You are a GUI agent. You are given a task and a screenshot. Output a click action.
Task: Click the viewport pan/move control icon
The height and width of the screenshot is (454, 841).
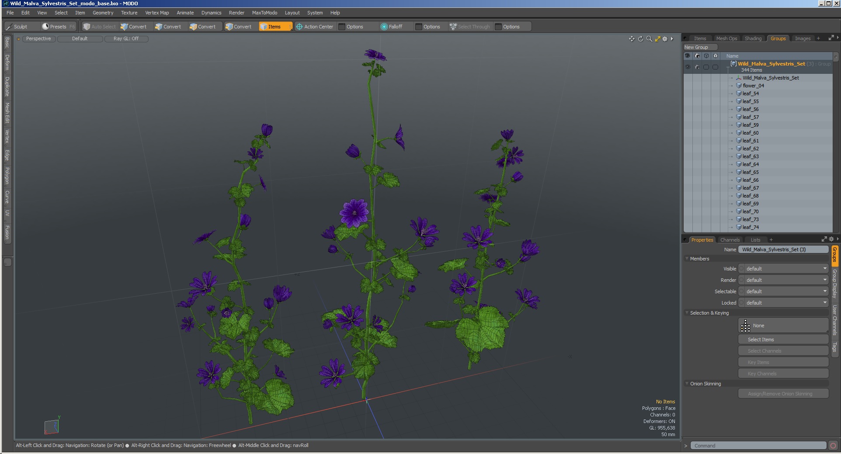click(x=632, y=39)
